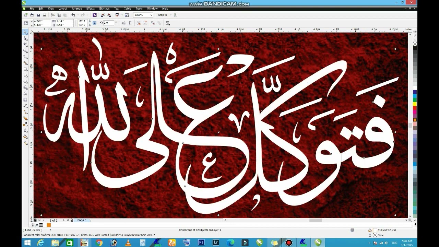Viewport: 439px width, 247px height.
Task: Open the Effects menu
Action: 91,8
